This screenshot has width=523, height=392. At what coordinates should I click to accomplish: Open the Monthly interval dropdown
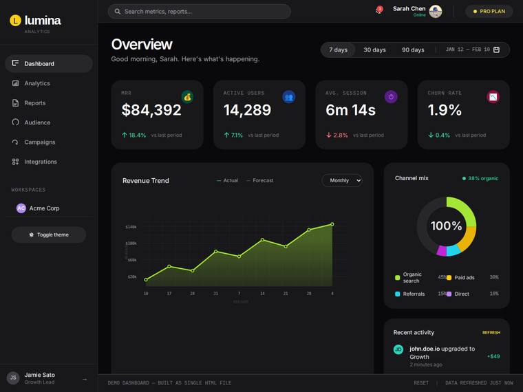click(342, 180)
